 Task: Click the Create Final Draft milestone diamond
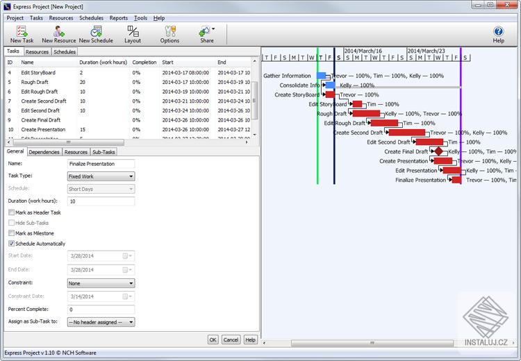click(438, 151)
